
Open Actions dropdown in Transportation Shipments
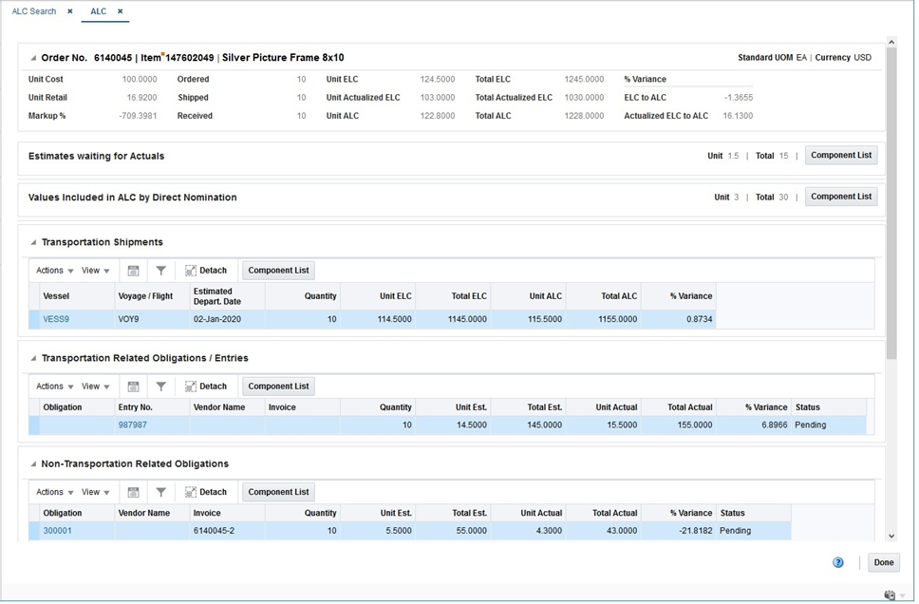tap(54, 272)
